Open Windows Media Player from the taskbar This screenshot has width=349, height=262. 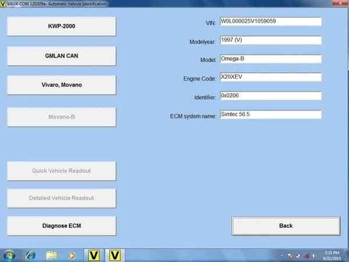point(72,254)
